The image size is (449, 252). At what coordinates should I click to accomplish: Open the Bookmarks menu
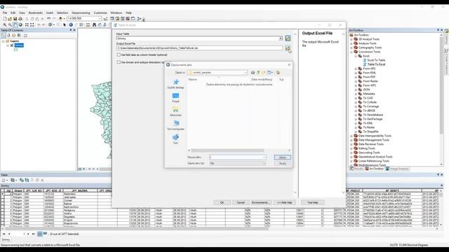36,13
